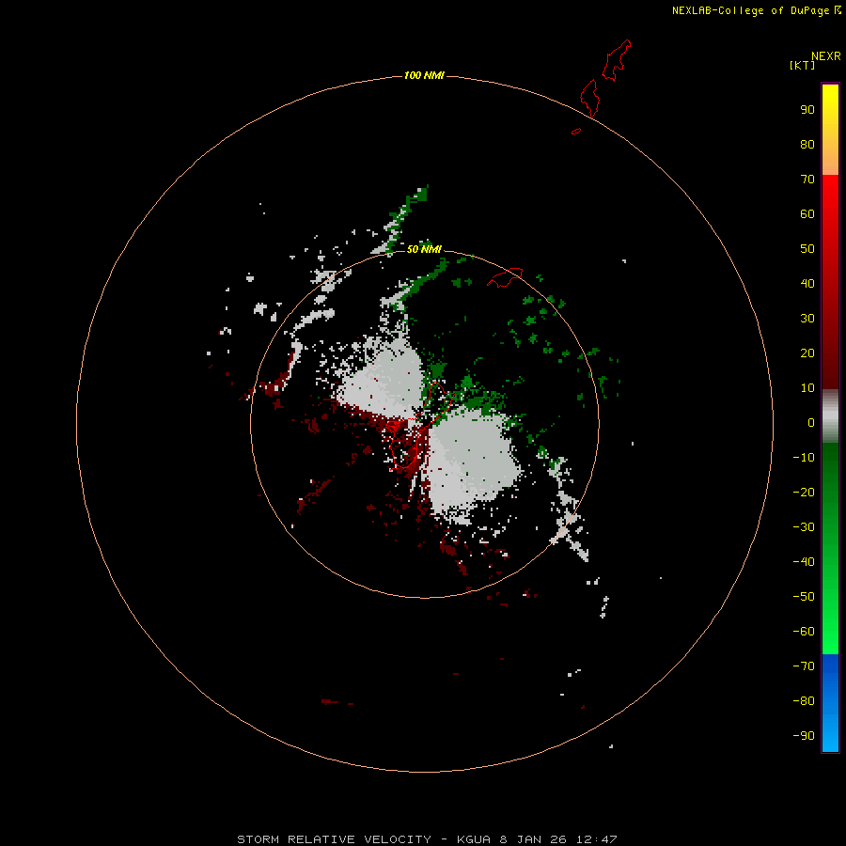Click the 80 value on velocity scale
This screenshot has height=846, width=846.
click(x=807, y=144)
